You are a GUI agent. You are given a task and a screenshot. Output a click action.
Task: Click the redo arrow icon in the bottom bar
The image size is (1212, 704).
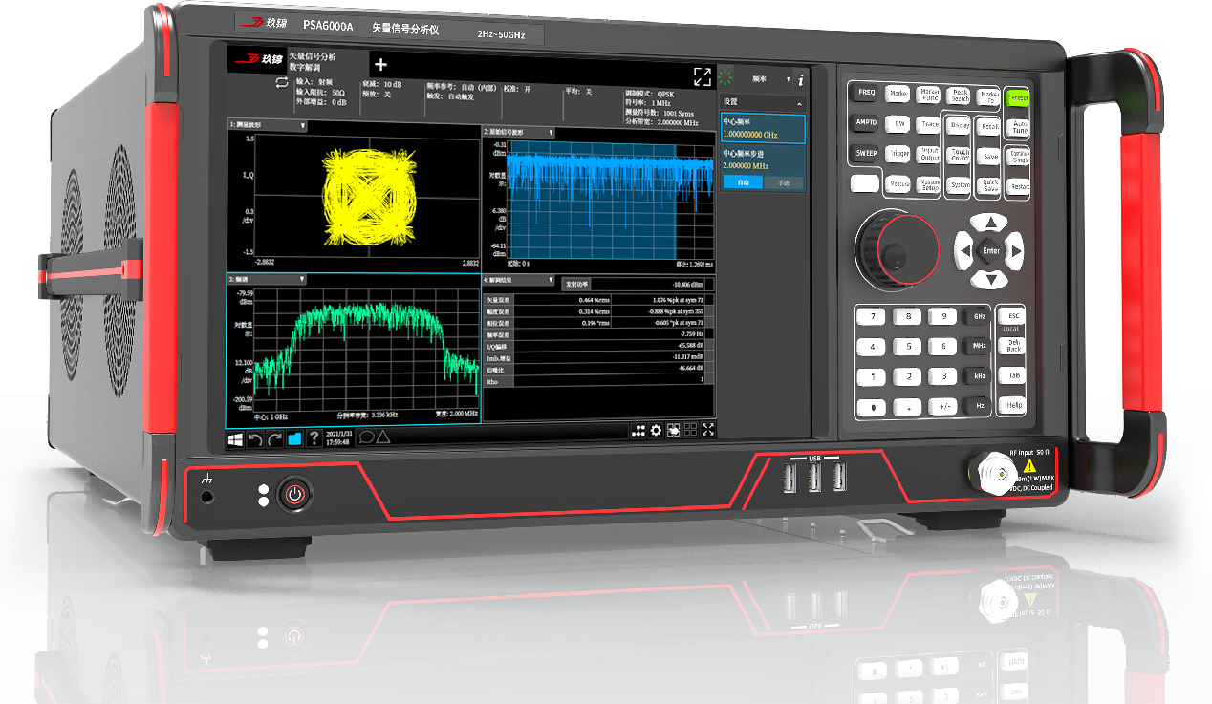point(274,438)
